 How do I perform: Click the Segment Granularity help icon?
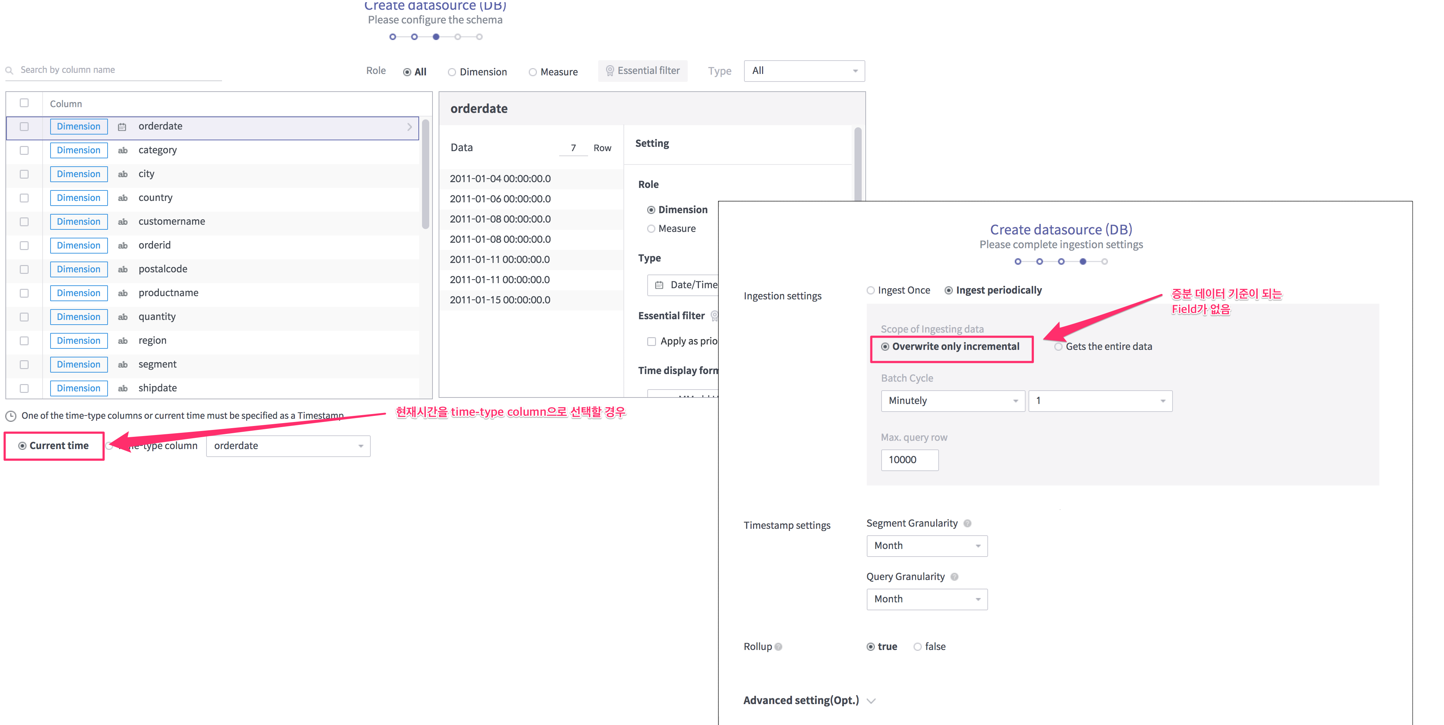click(968, 523)
